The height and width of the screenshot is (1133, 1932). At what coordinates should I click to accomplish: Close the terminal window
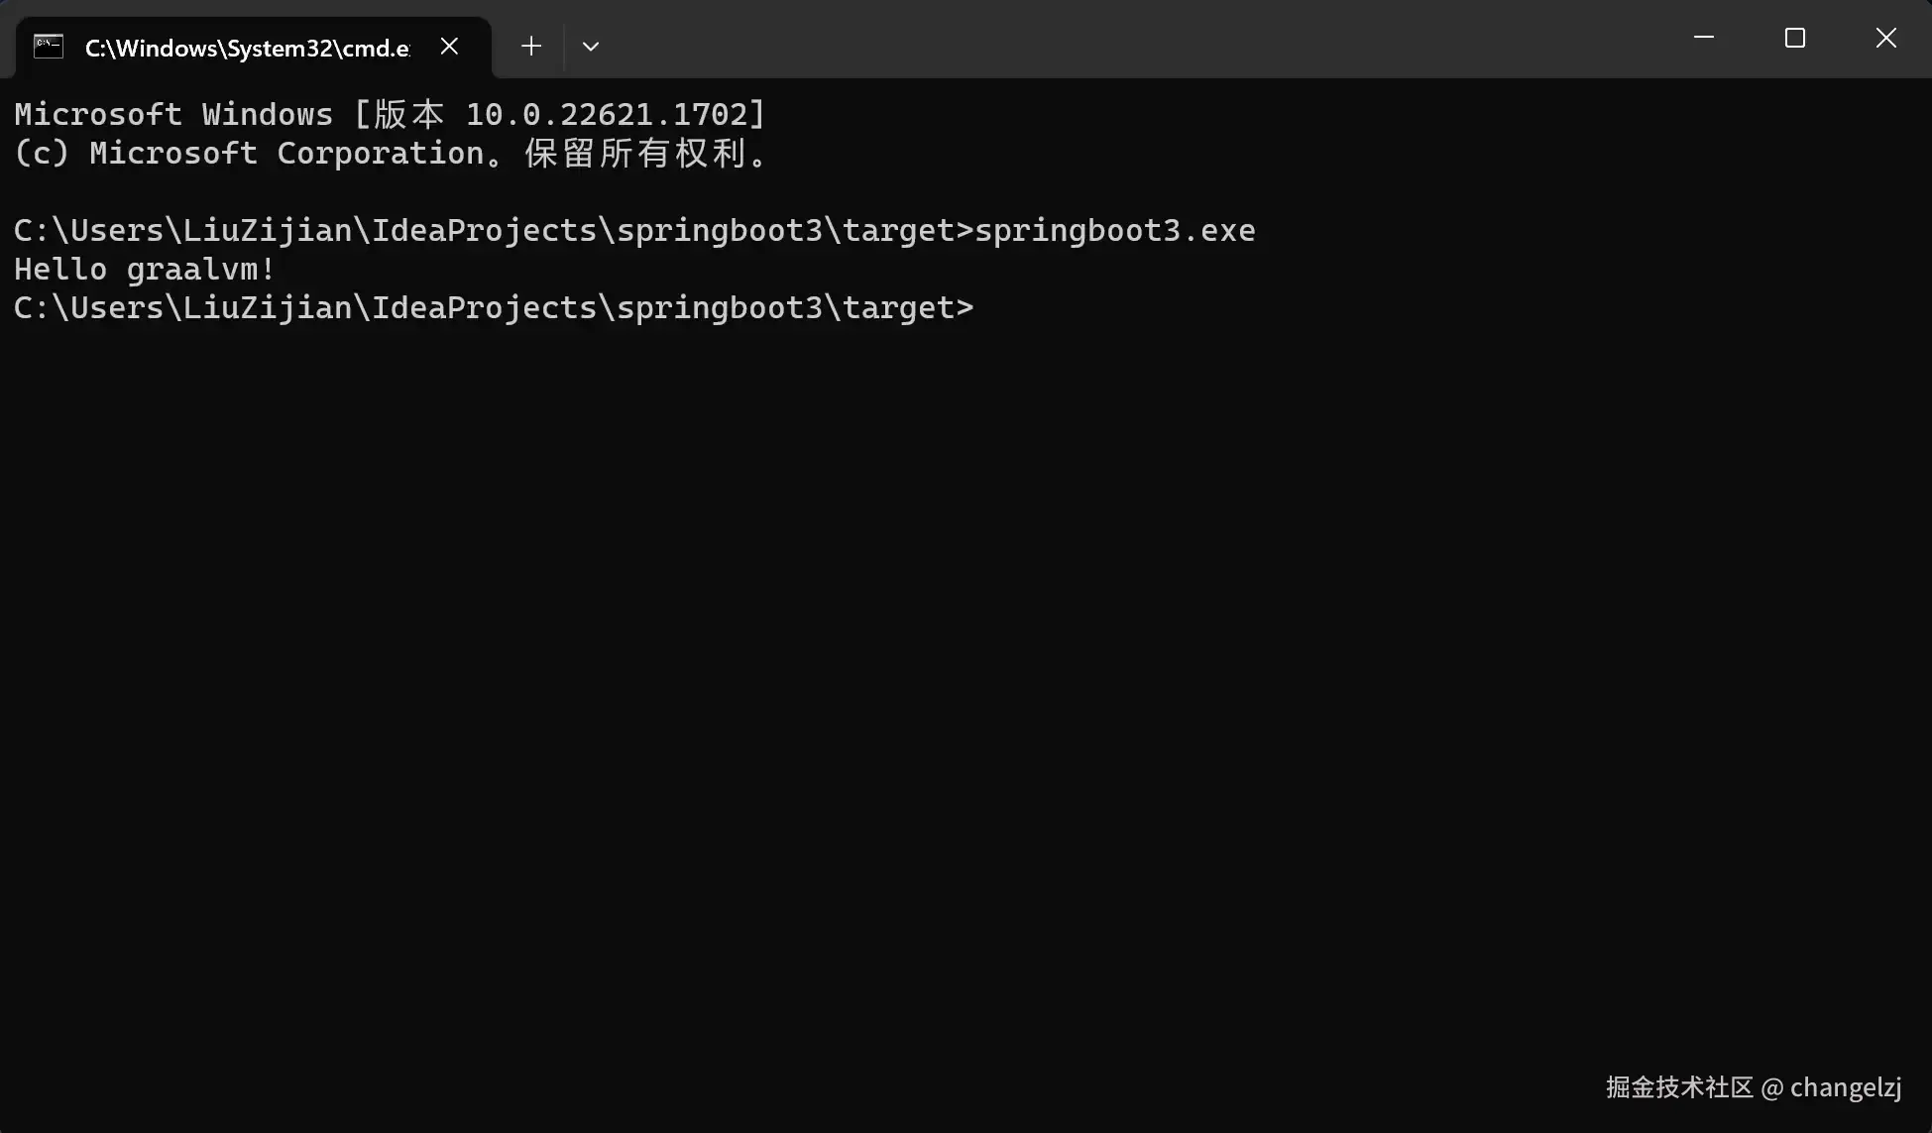coord(1886,38)
